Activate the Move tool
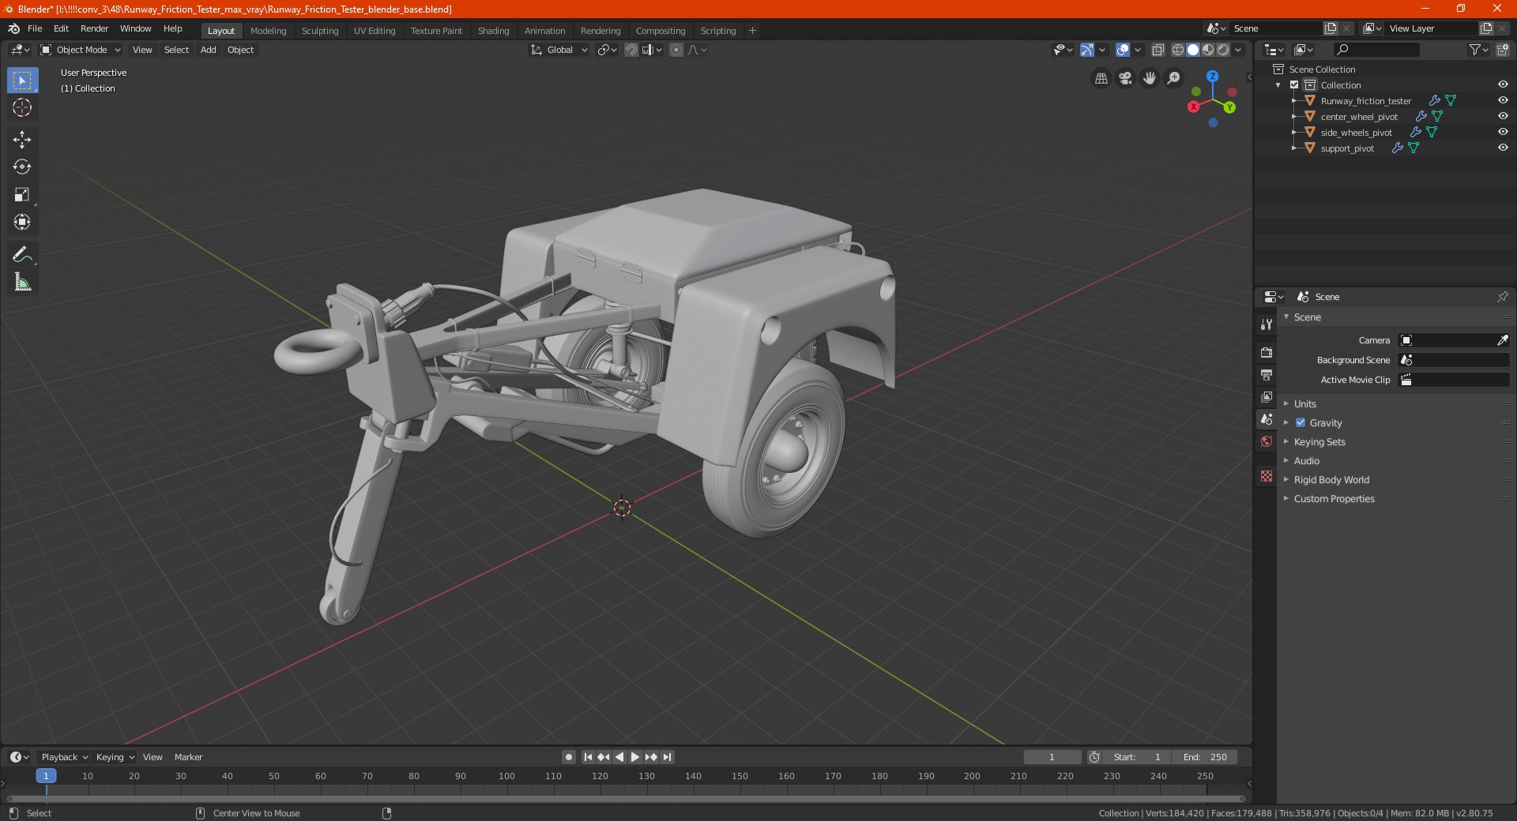The image size is (1517, 821). click(22, 140)
